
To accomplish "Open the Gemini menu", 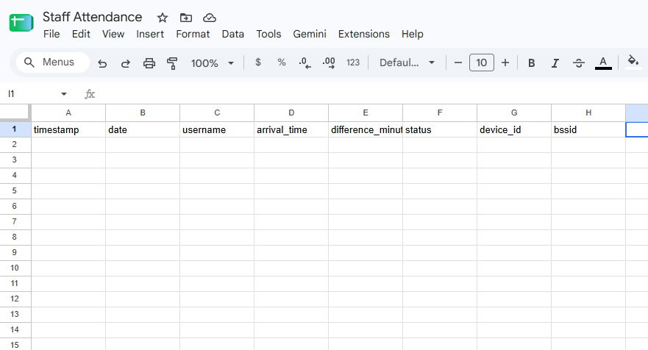I will click(310, 34).
